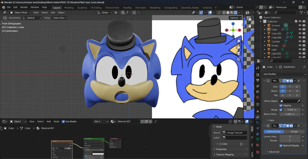308x159 pixels.
Task: Open the Add Modifier dropdown
Action: pyautogui.click(x=284, y=74)
